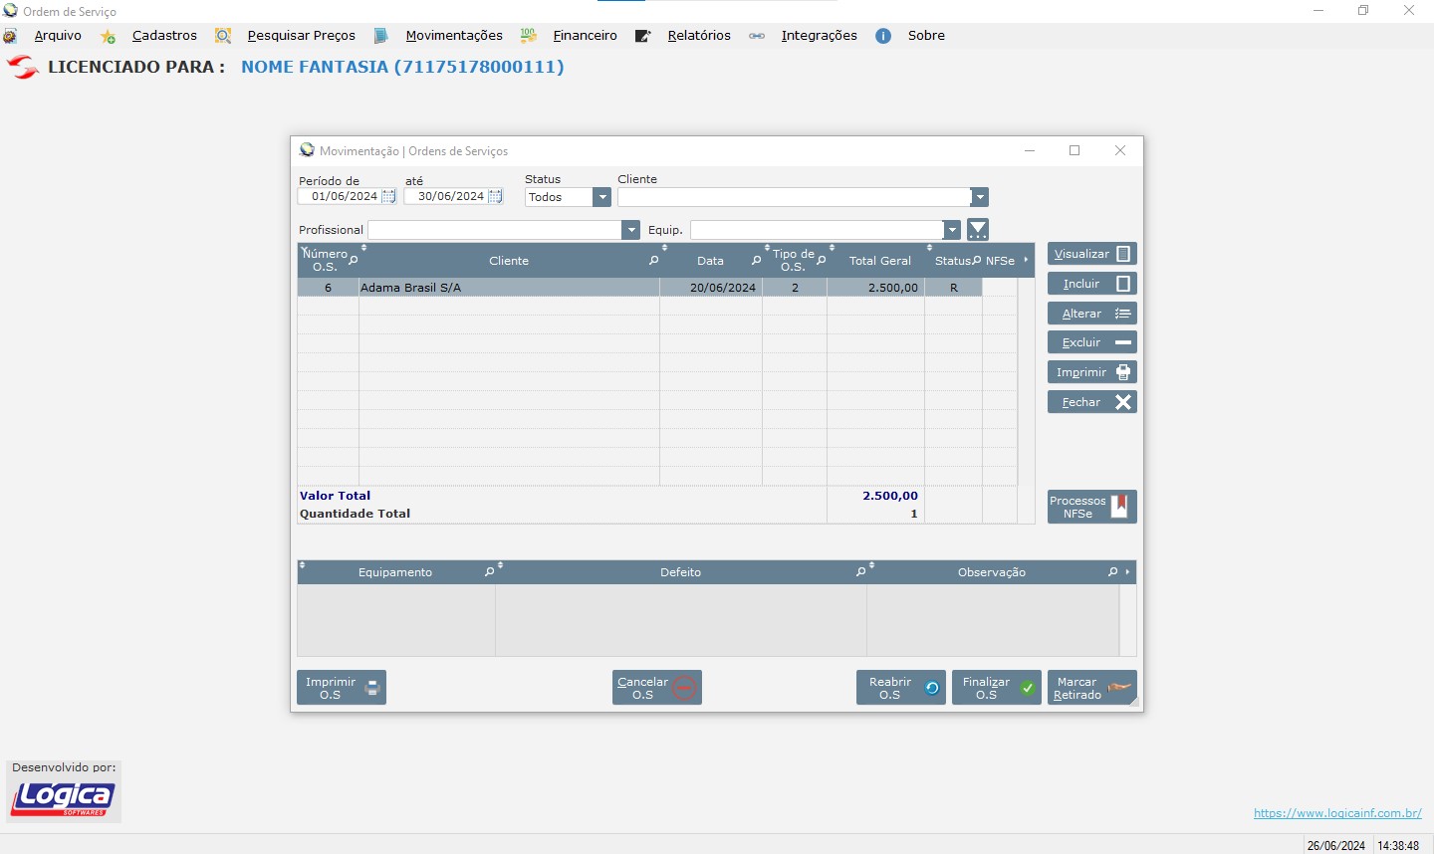Click the search icon in Equipamento column header
1434x854 pixels.
(x=489, y=572)
